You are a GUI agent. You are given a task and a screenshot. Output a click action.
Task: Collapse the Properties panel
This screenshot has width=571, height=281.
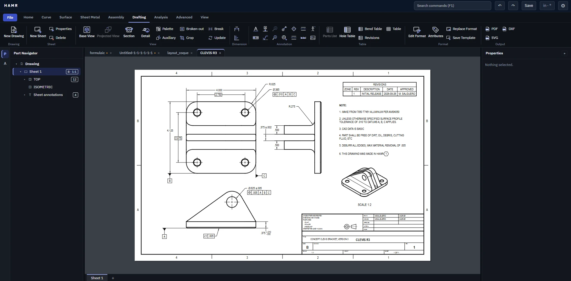click(x=564, y=53)
